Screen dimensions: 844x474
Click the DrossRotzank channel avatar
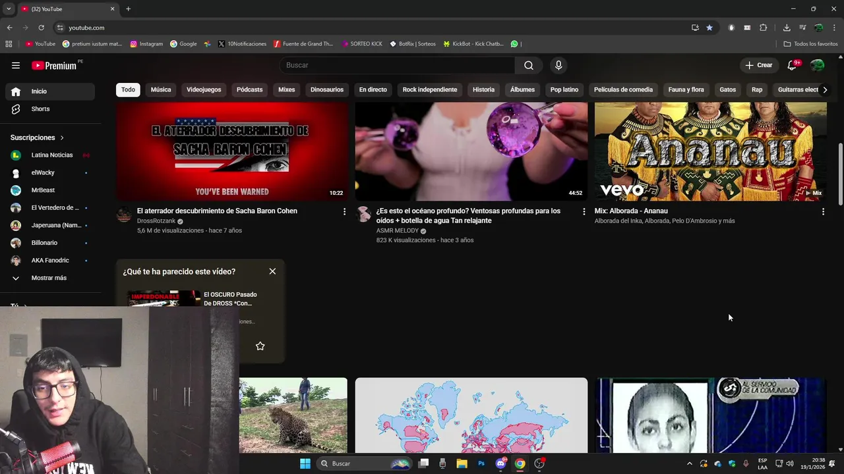(124, 215)
